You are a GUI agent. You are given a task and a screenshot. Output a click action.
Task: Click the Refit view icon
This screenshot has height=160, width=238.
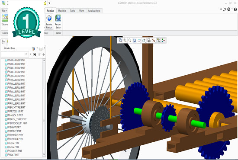pyautogui.click(x=120, y=40)
